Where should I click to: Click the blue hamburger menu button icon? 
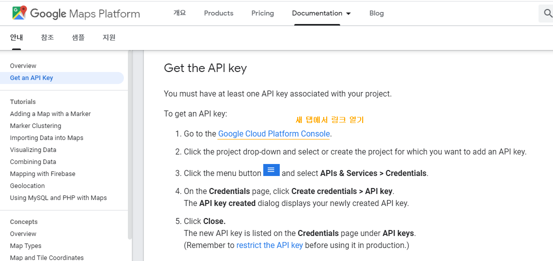pos(271,170)
